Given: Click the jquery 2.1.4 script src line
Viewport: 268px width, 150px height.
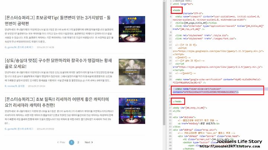Looking at the screenshot, I should tap(218, 67).
